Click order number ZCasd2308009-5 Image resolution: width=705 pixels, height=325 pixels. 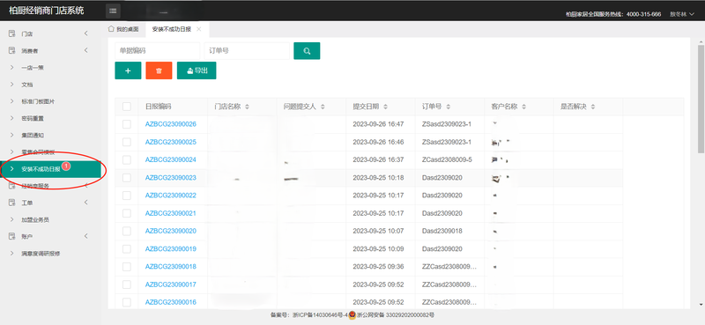pos(447,159)
